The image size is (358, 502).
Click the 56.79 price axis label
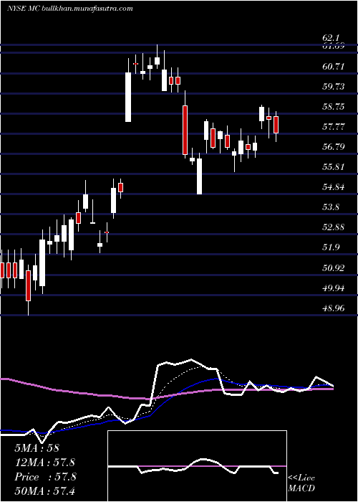click(334, 147)
